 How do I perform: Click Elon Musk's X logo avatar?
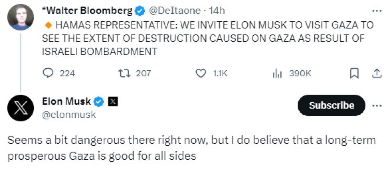click(21, 108)
